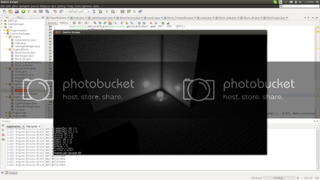Select BlockFactory.java in project tree

[25, 52]
